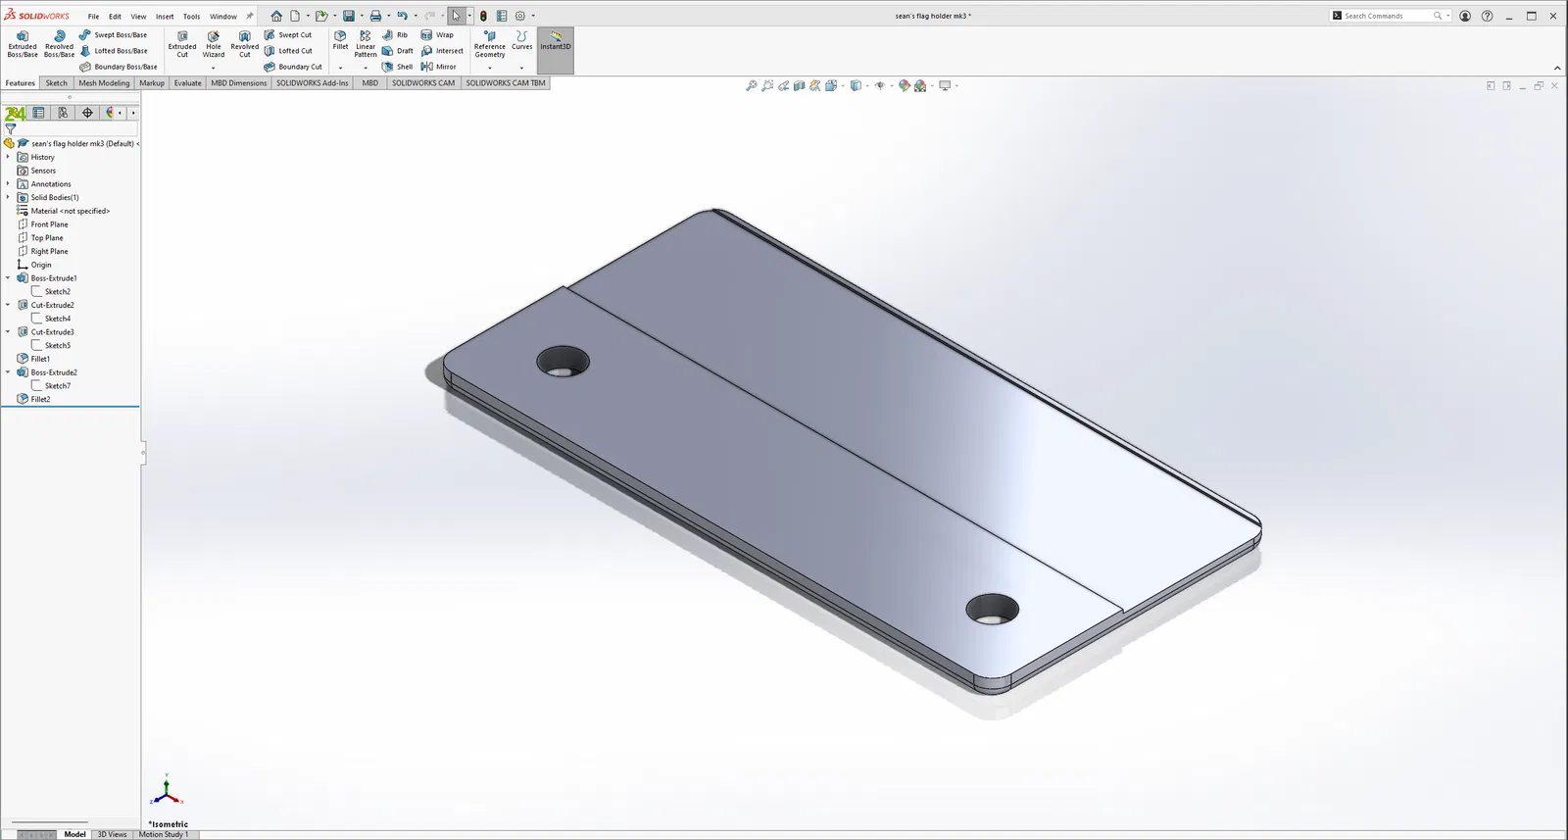Image resolution: width=1568 pixels, height=840 pixels.
Task: Collapse the Cut-Extrude3 feature
Action: 8,331
